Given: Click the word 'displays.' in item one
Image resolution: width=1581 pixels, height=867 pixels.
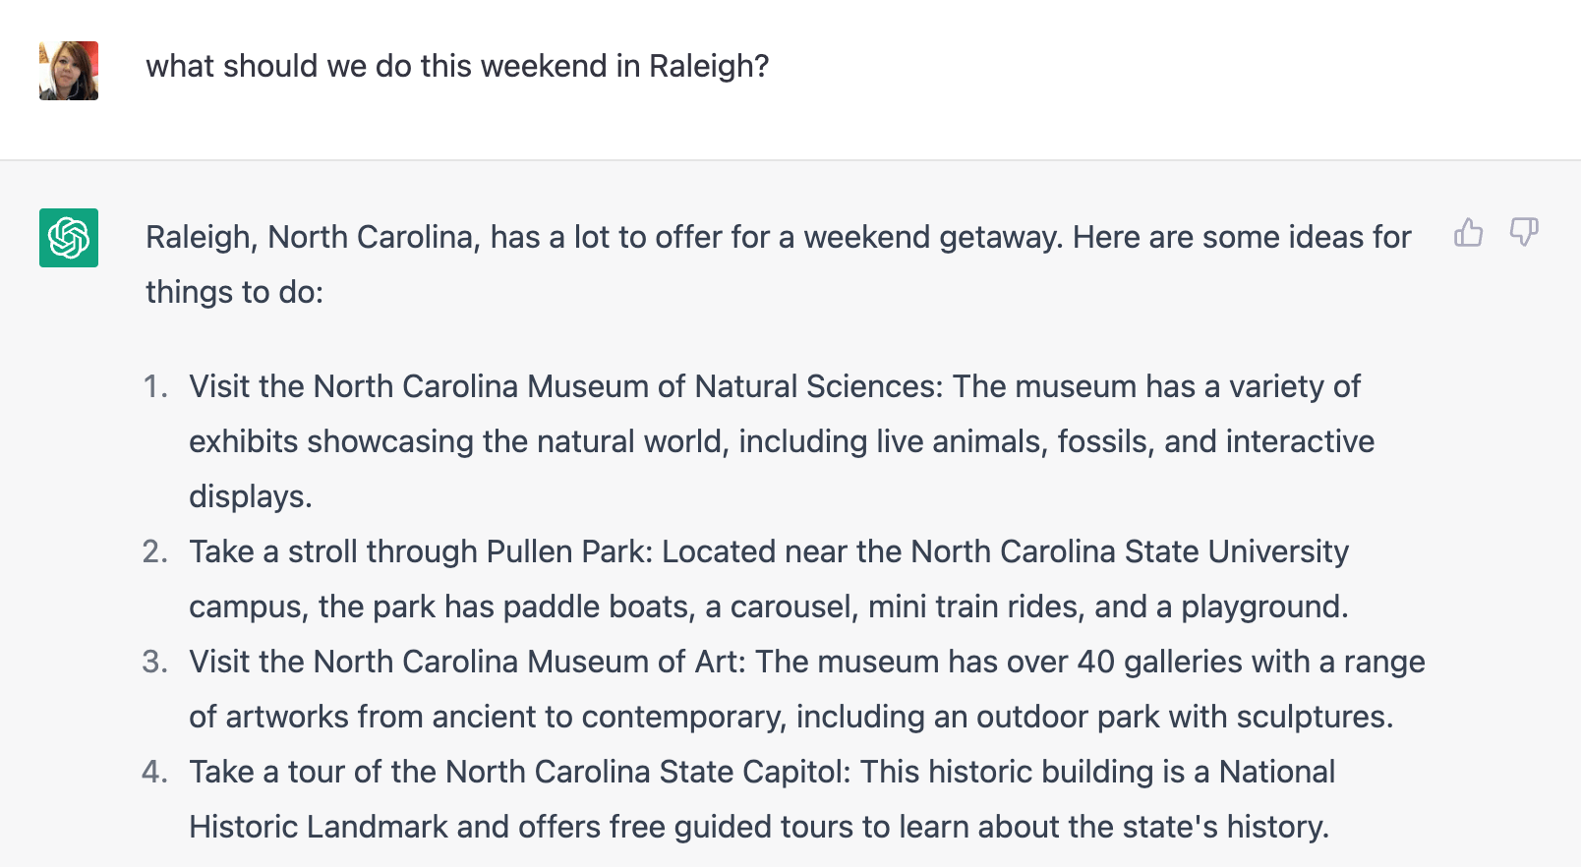Looking at the screenshot, I should tap(250, 496).
